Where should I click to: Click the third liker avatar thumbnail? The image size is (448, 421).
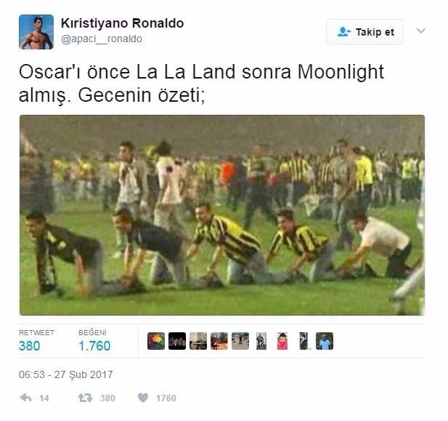[198, 341]
